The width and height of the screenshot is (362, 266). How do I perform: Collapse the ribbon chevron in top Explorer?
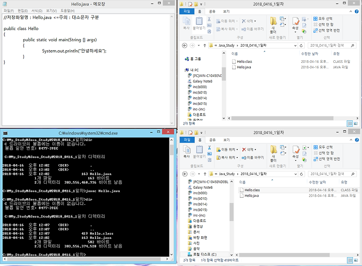[351, 12]
